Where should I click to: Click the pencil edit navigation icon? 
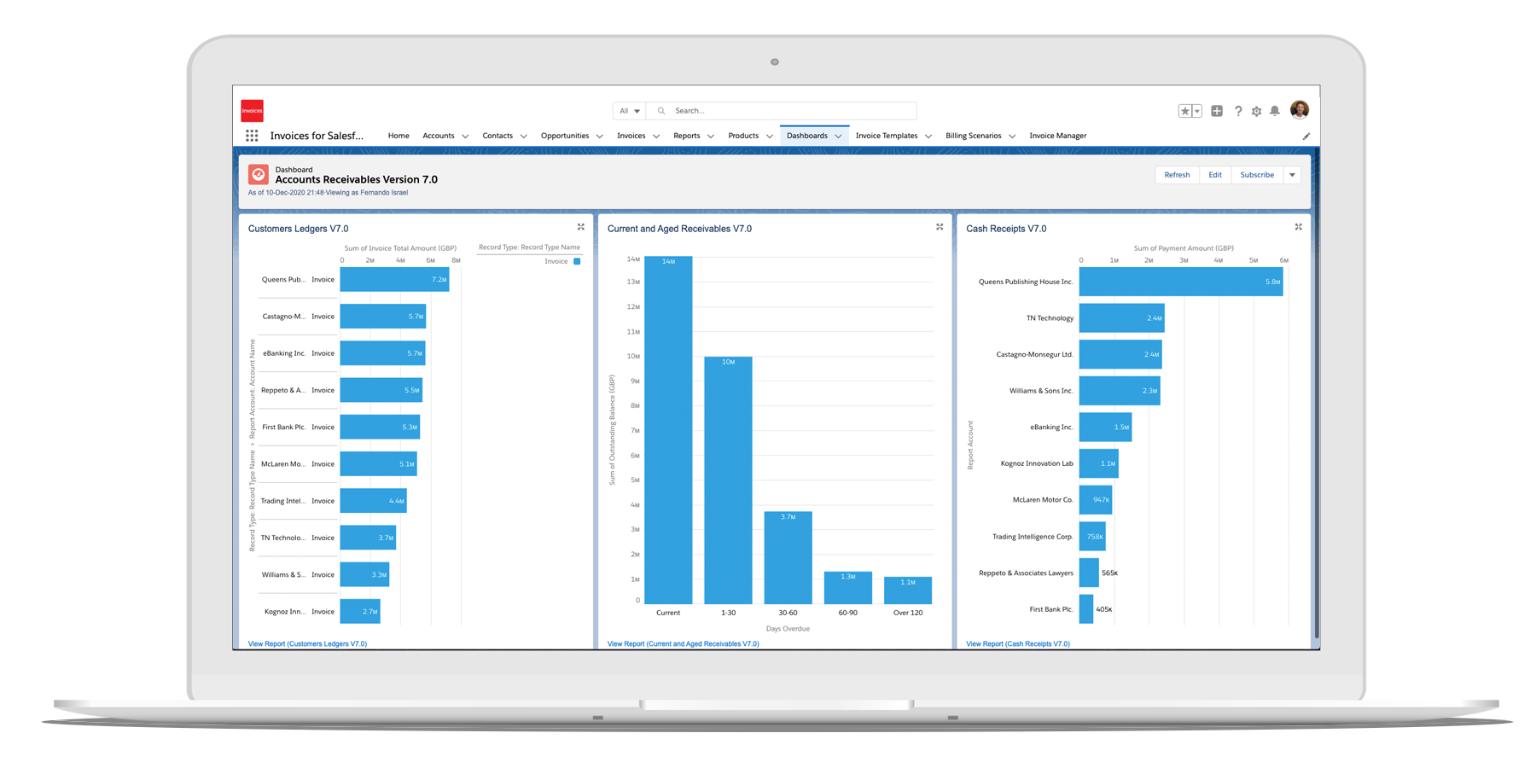[x=1306, y=137]
